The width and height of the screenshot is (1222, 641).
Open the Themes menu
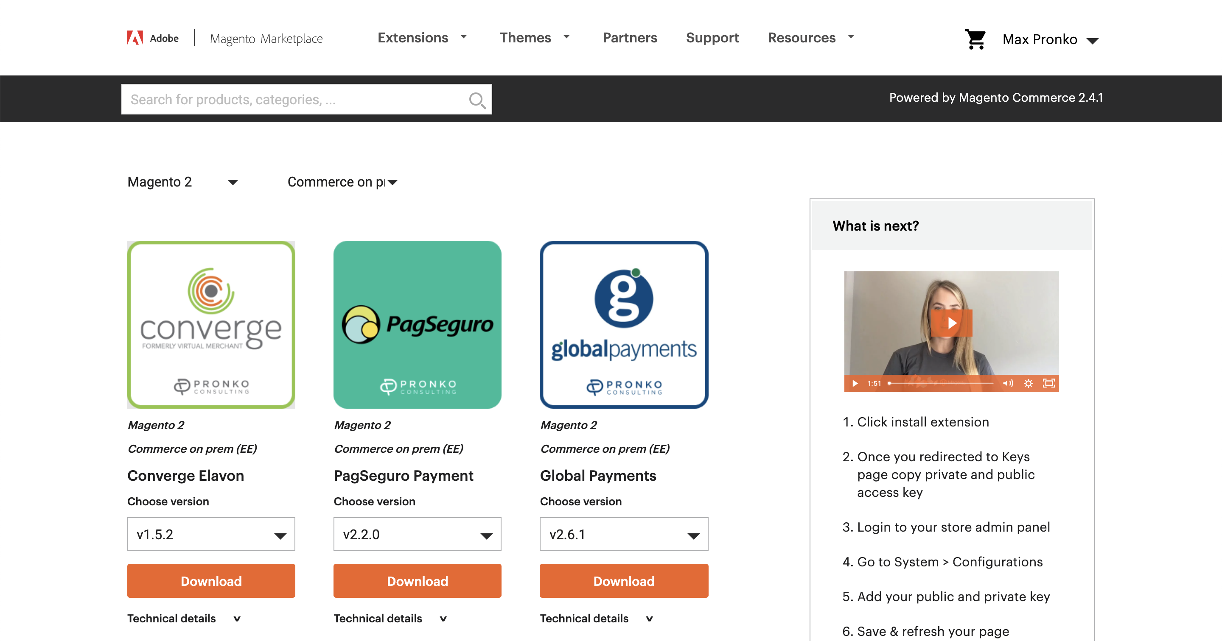[x=534, y=37]
